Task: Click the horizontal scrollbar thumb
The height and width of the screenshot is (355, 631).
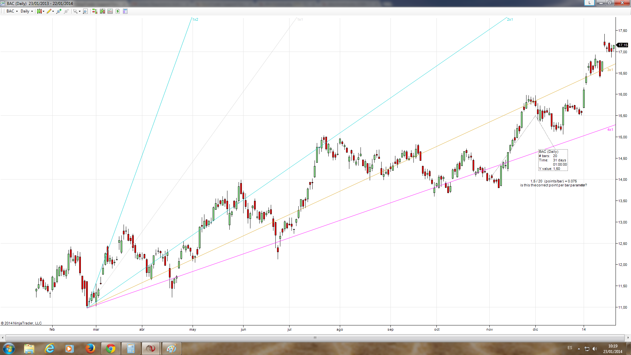Action: (x=315, y=338)
